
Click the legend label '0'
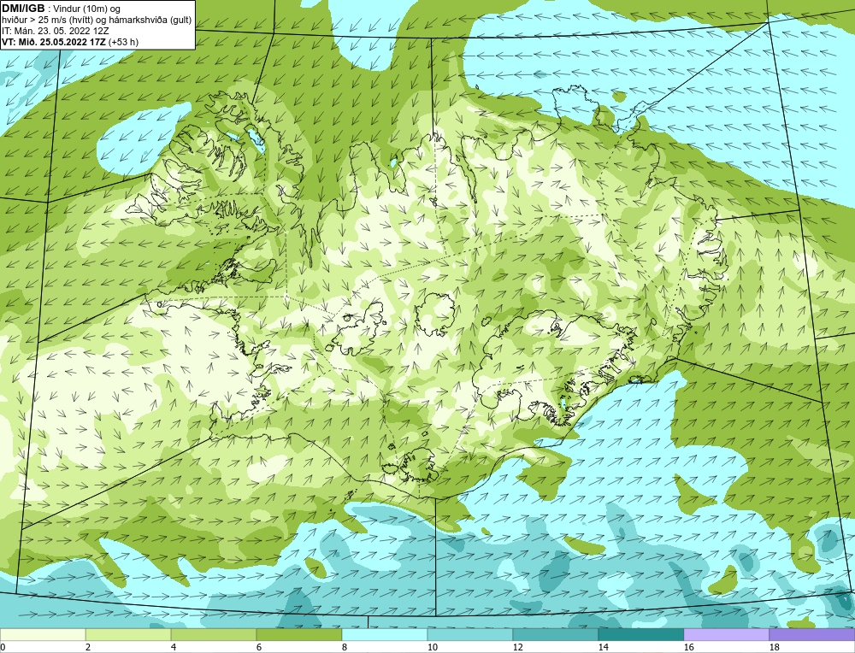click(3, 647)
